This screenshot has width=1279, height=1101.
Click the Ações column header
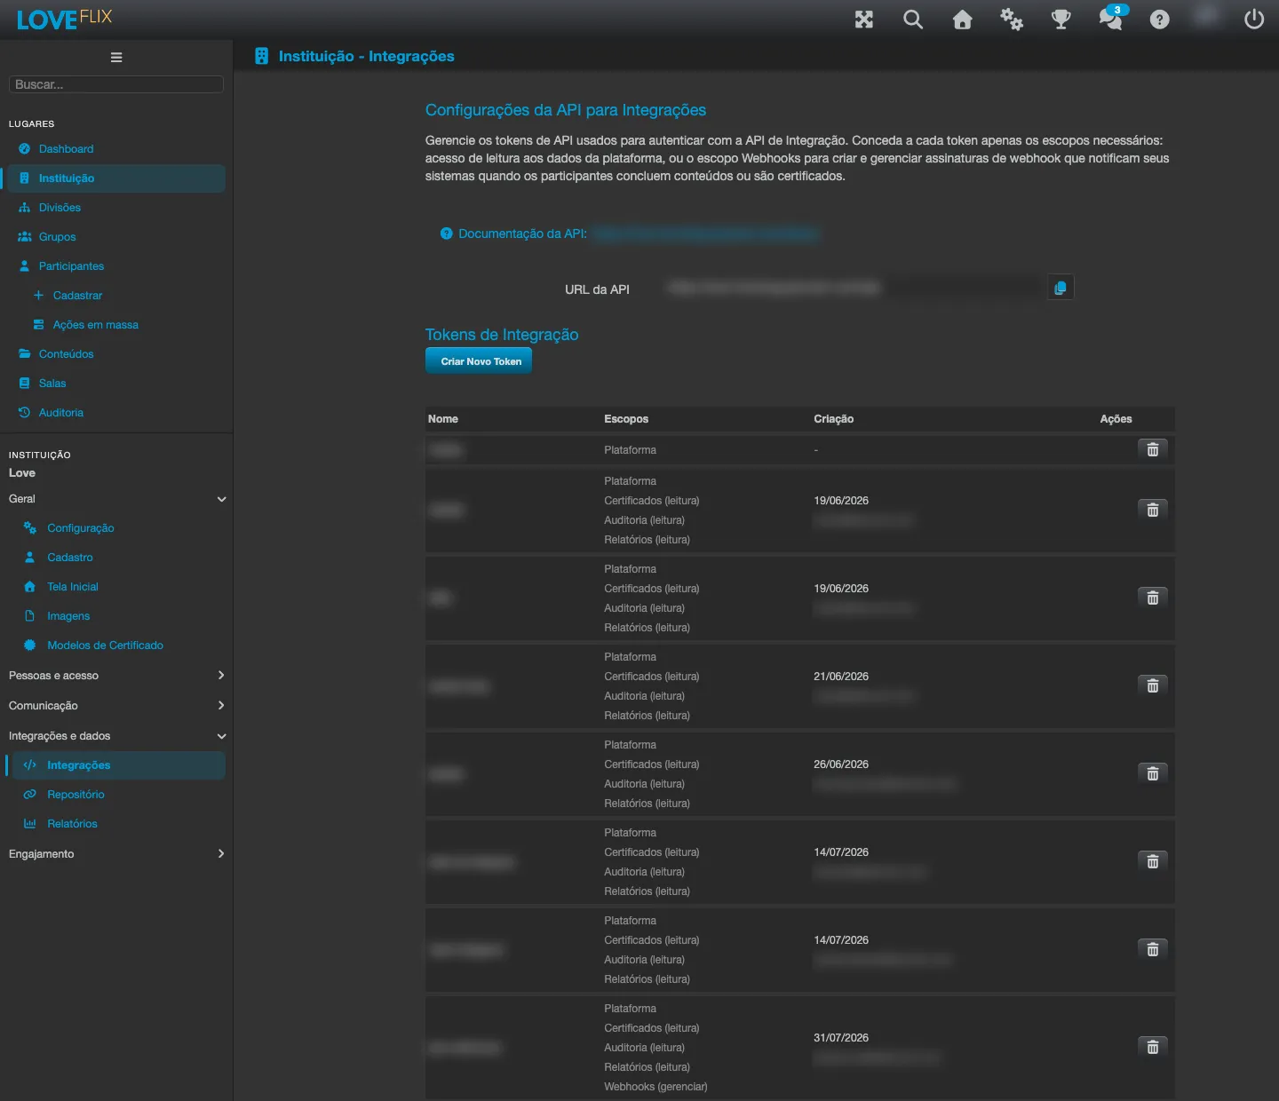click(1116, 419)
